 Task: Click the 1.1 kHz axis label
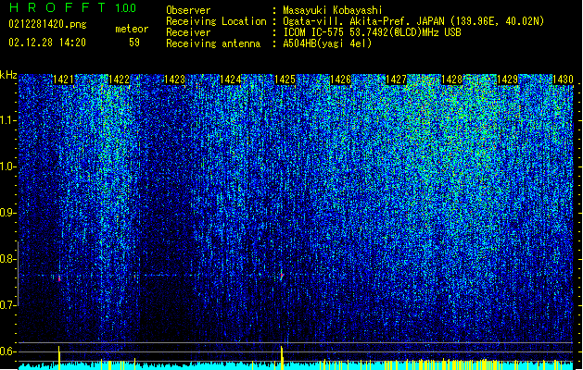[8, 120]
